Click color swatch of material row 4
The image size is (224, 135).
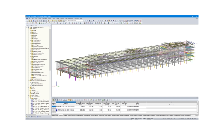point(56,111)
